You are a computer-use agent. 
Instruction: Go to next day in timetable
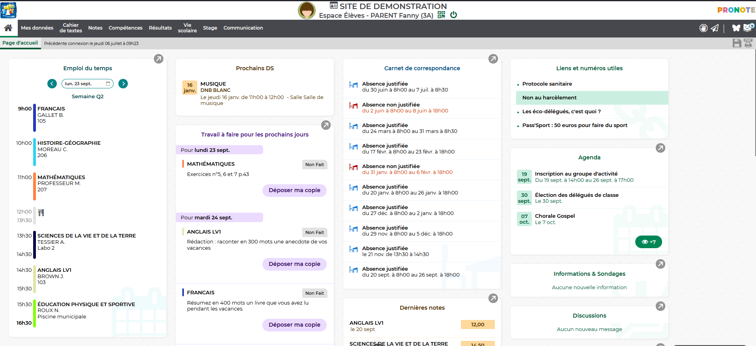pyautogui.click(x=123, y=84)
